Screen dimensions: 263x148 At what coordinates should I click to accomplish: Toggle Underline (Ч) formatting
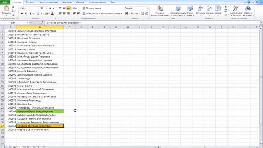(30, 14)
